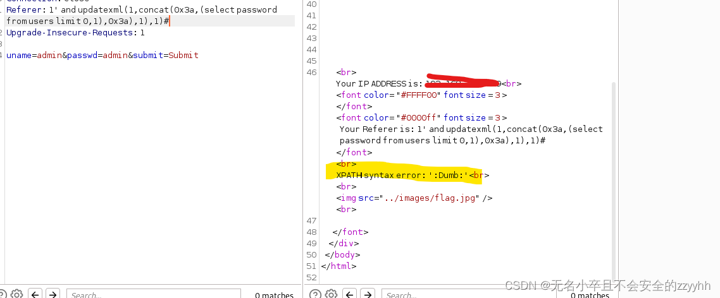720x298 pixels.
Task: Open response pane search settings gear
Action: point(331,294)
